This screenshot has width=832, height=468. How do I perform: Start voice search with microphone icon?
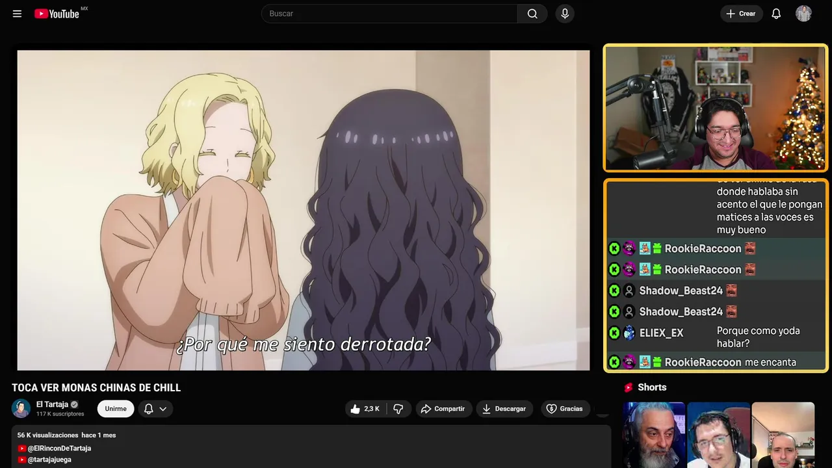pyautogui.click(x=565, y=14)
